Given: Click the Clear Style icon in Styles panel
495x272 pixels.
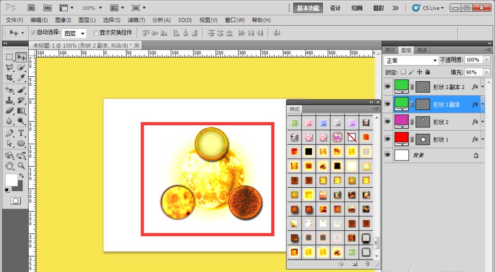Looking at the screenshot, I should [341, 265].
